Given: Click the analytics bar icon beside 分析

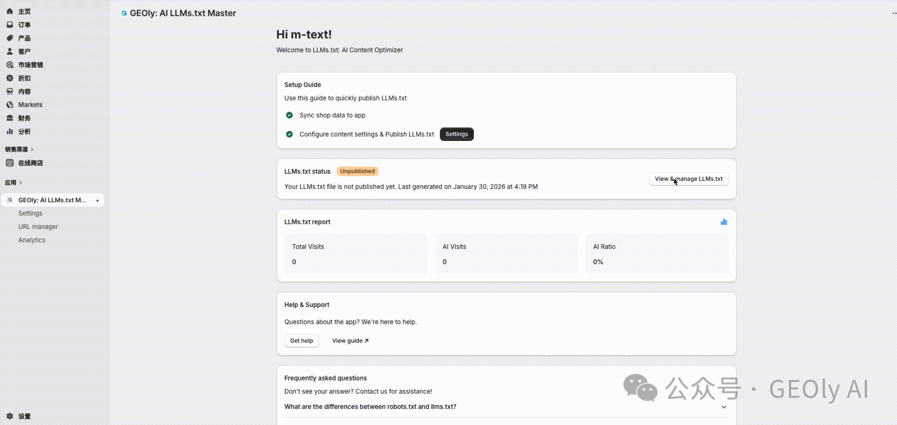Looking at the screenshot, I should pyautogui.click(x=10, y=131).
